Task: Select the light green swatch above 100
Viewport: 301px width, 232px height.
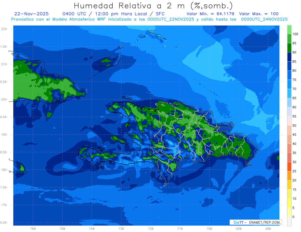Action: (x=289, y=30)
